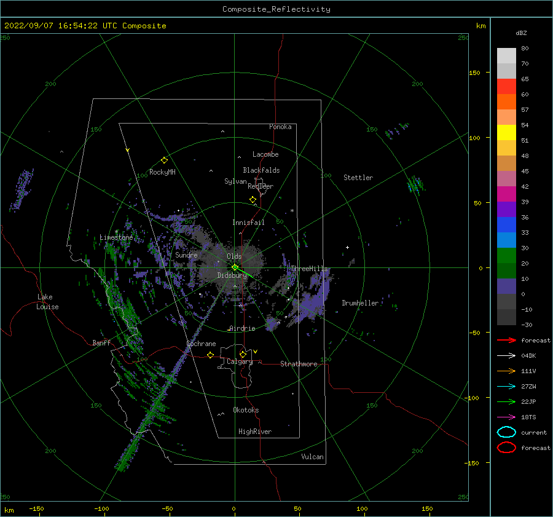Click the cyan 27ZW arrow in legend
This screenshot has width=553, height=517.
pos(506,387)
